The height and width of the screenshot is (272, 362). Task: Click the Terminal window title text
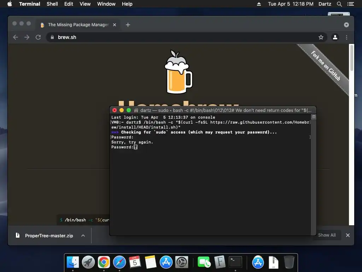(226, 110)
